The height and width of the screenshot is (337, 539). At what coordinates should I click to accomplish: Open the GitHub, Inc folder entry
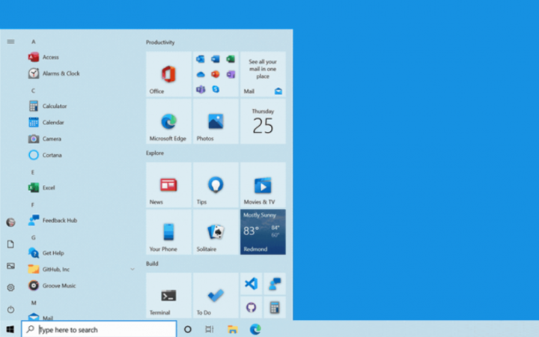(x=81, y=270)
